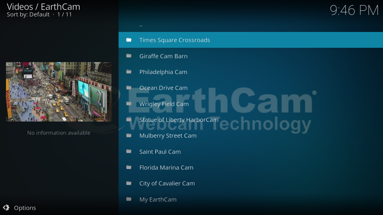
Task: Click the folder icon beside Philadelphia Cam
Action: pyautogui.click(x=129, y=72)
